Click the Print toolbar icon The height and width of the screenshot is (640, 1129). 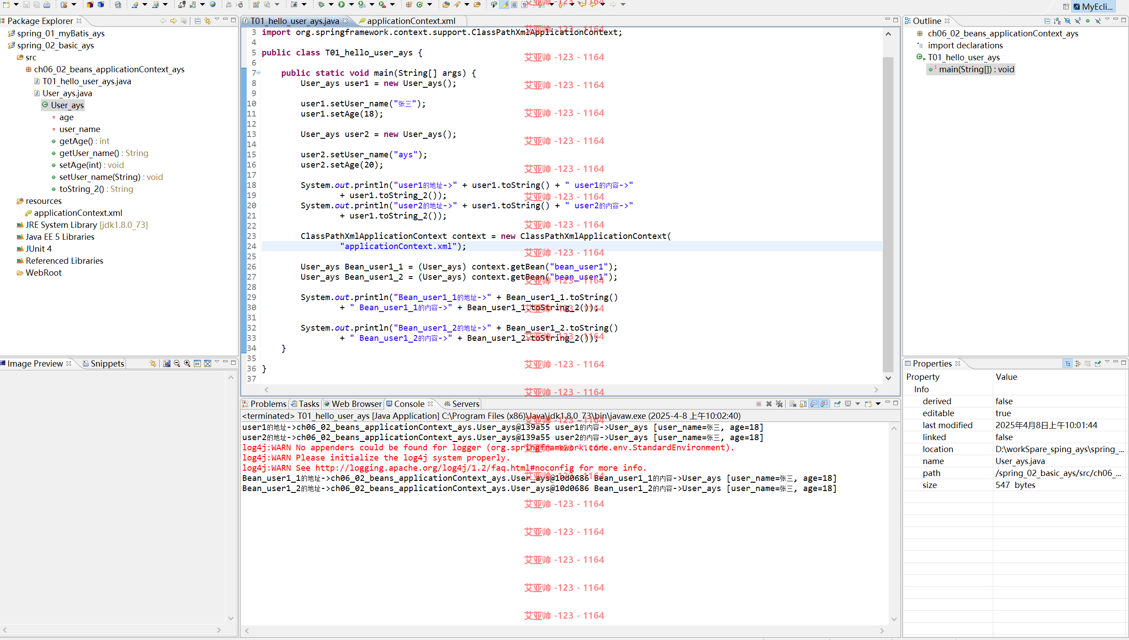(47, 4)
